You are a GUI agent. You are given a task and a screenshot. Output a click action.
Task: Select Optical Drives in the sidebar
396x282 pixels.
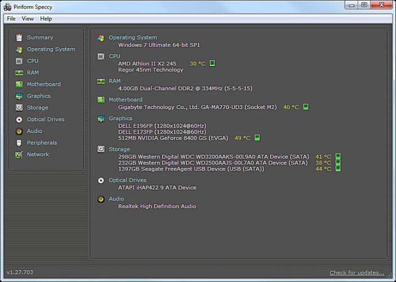click(x=46, y=120)
